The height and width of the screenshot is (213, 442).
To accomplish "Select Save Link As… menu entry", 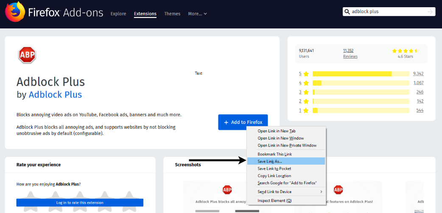I will pyautogui.click(x=286, y=161).
